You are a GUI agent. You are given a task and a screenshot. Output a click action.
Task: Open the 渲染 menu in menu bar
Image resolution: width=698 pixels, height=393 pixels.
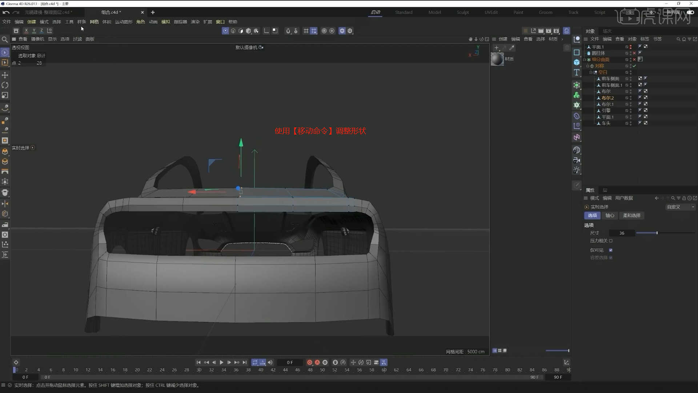[x=195, y=22]
